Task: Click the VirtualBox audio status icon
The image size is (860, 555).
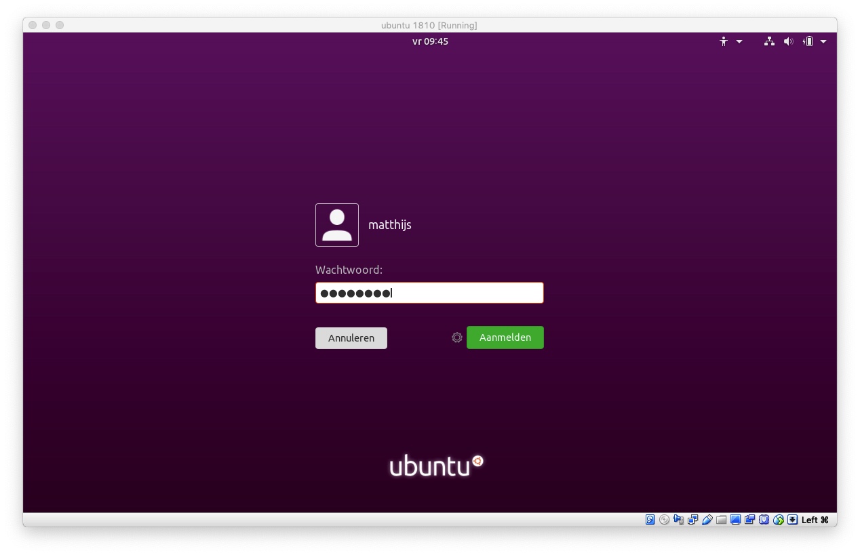Action: pos(679,520)
